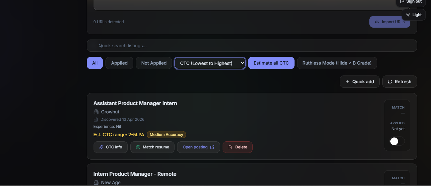This screenshot has height=186, width=431.
Task: Enable Ruthless Mode filter
Action: pos(337,63)
